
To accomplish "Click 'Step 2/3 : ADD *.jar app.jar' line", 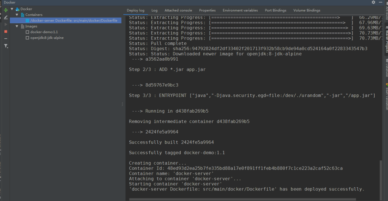I will point(167,70).
